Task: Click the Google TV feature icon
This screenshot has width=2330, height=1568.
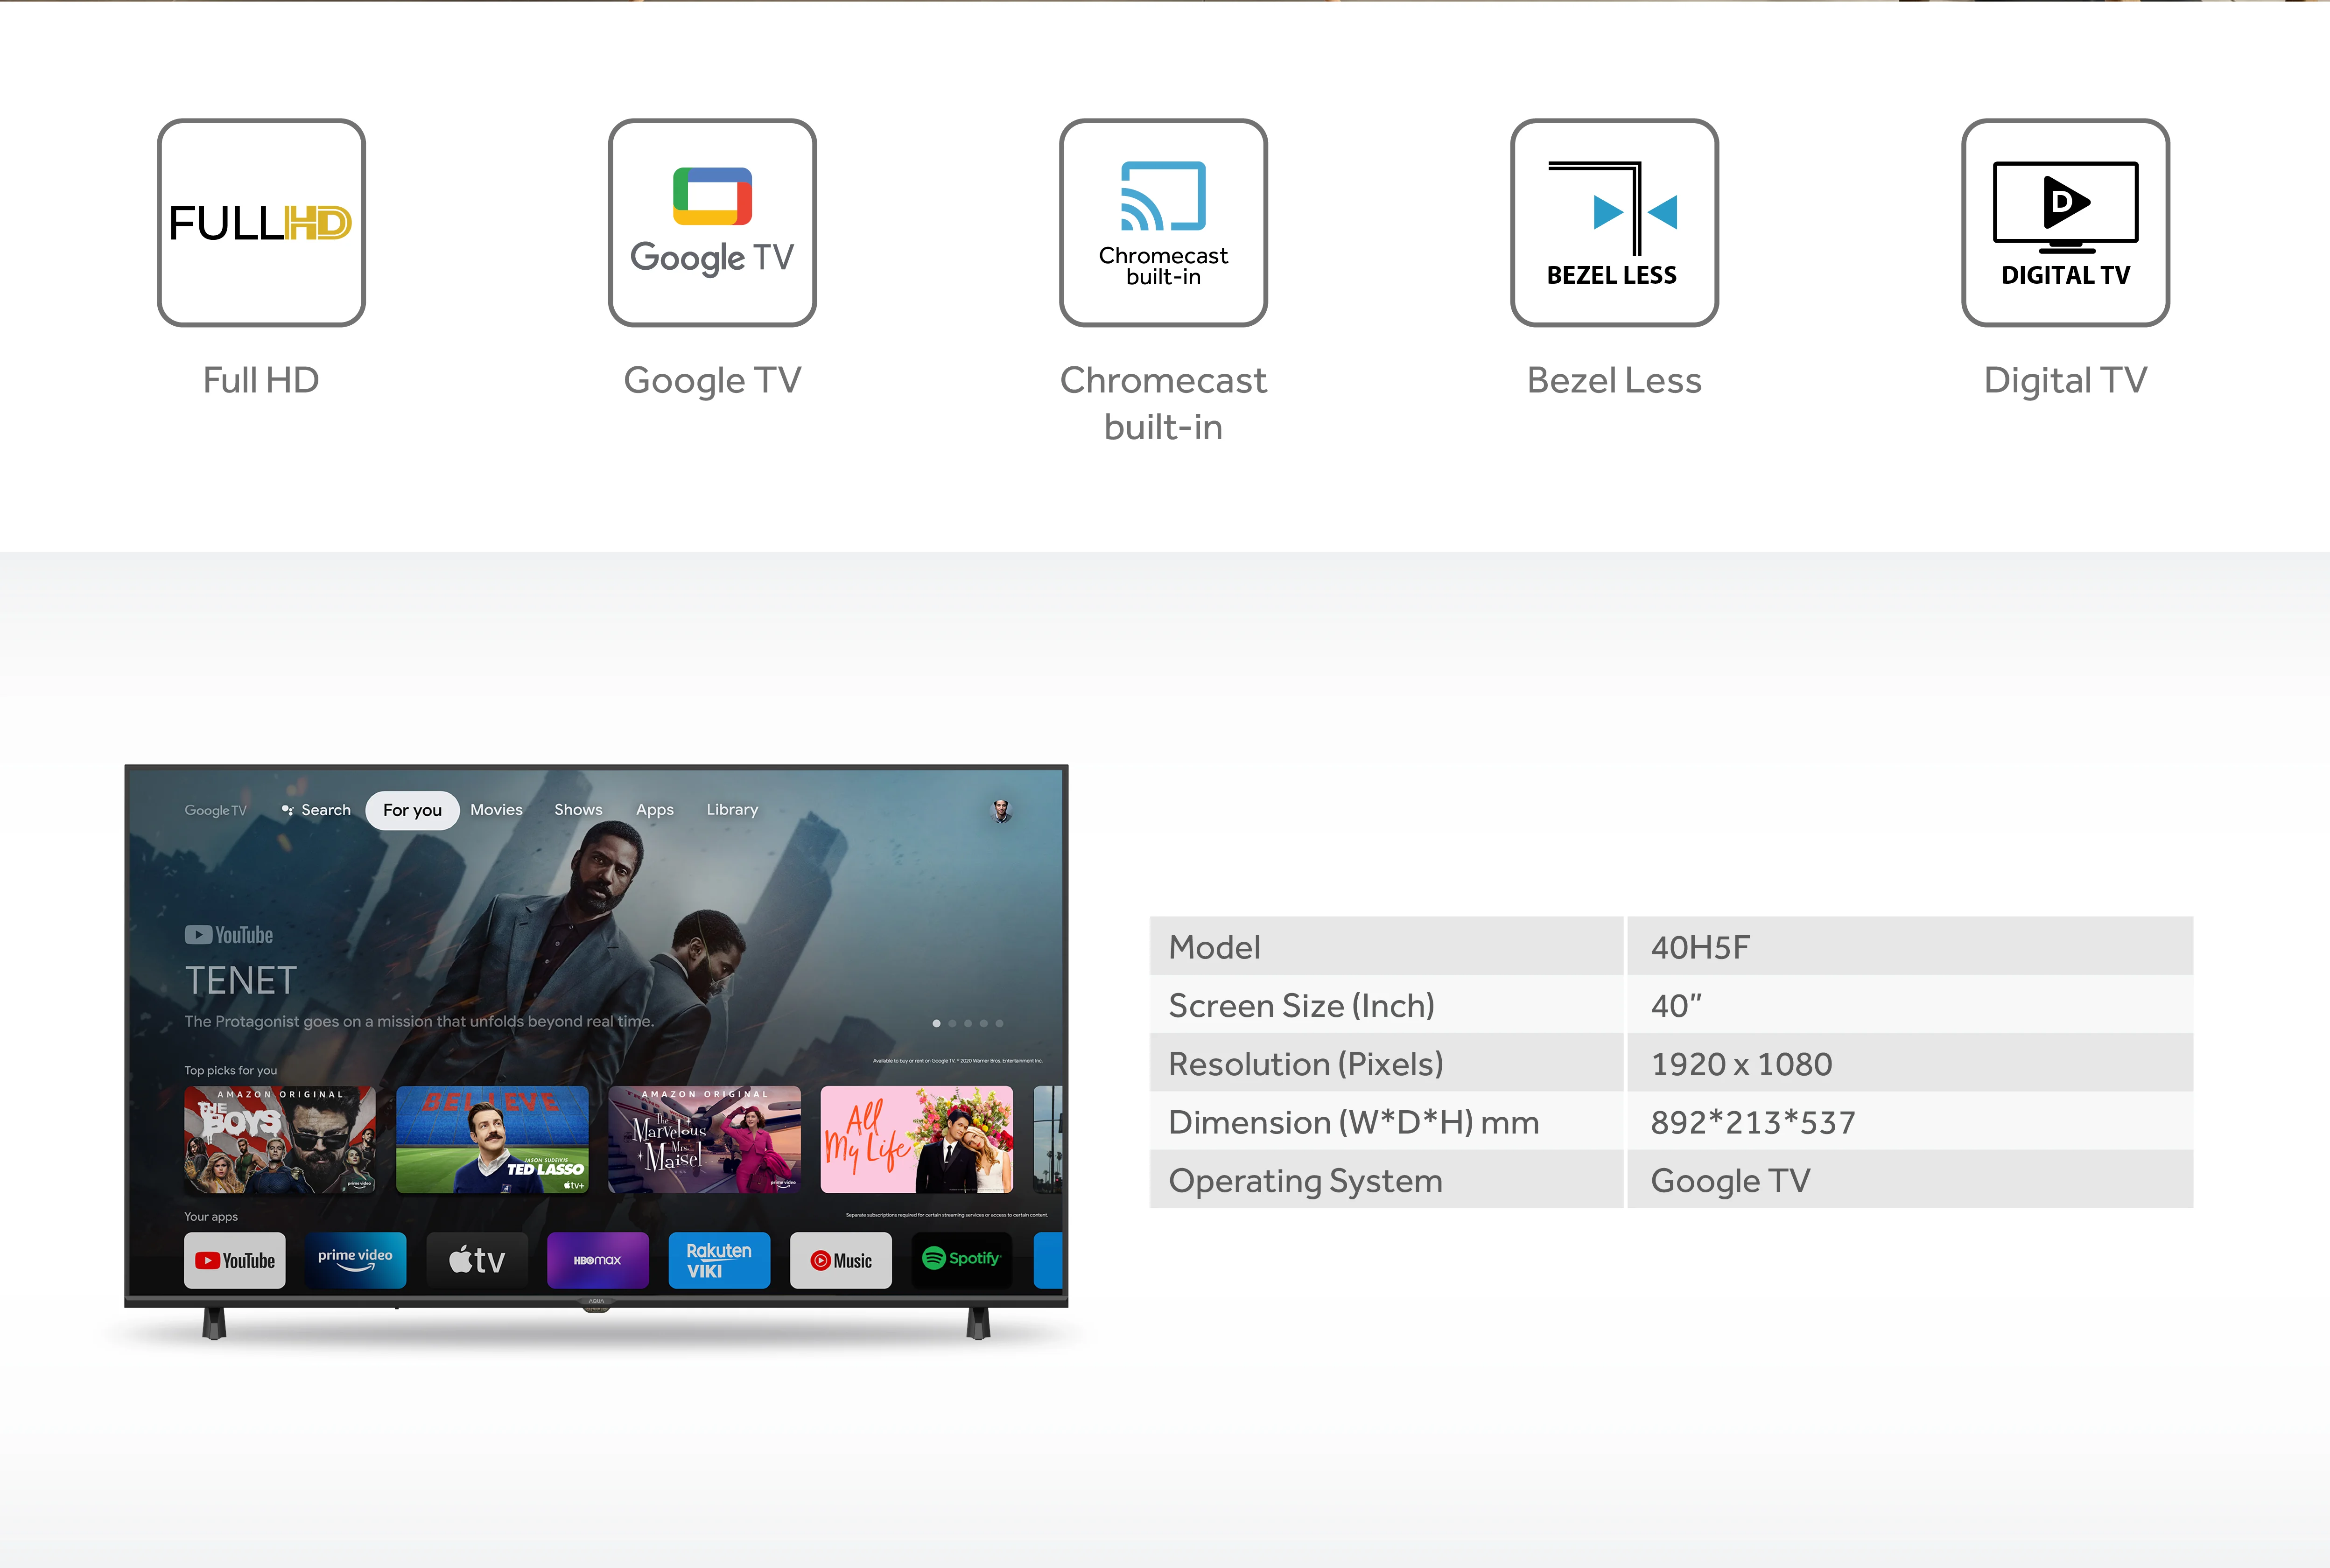Action: 712,222
